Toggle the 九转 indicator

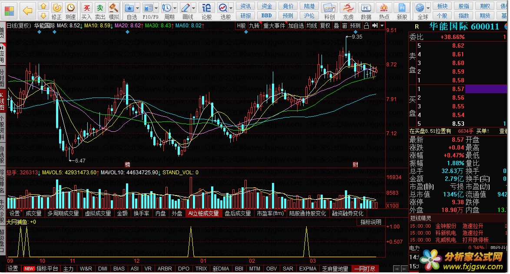(x=254, y=26)
